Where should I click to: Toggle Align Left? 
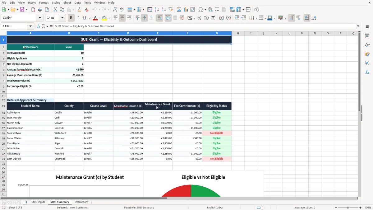pyautogui.click(x=115, y=18)
